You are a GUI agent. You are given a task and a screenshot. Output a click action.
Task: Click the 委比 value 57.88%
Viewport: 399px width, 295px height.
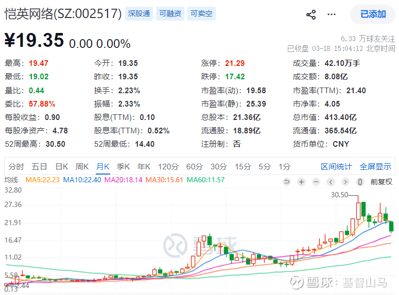[42, 104]
